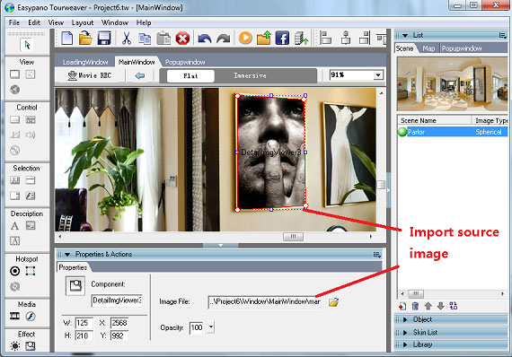Expand the Object panel

coord(405,319)
